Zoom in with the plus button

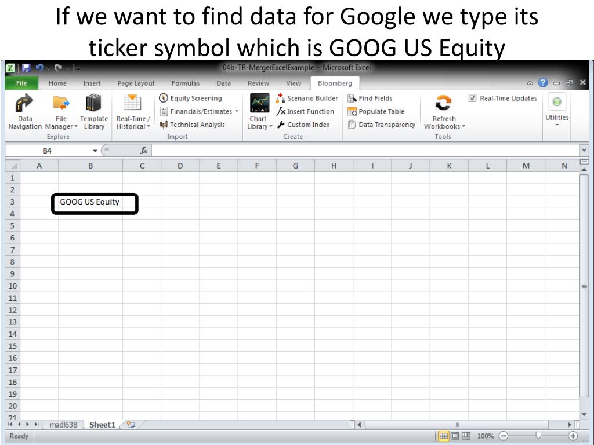point(573,436)
